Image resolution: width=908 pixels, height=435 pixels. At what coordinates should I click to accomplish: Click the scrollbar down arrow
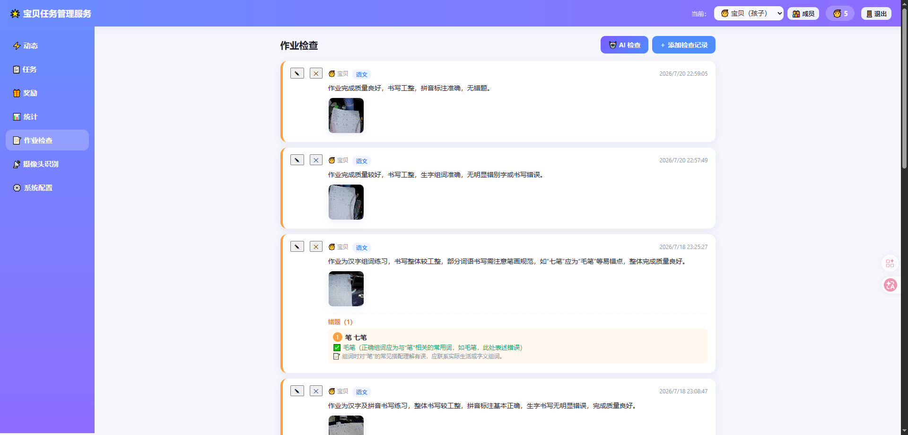coord(904,431)
